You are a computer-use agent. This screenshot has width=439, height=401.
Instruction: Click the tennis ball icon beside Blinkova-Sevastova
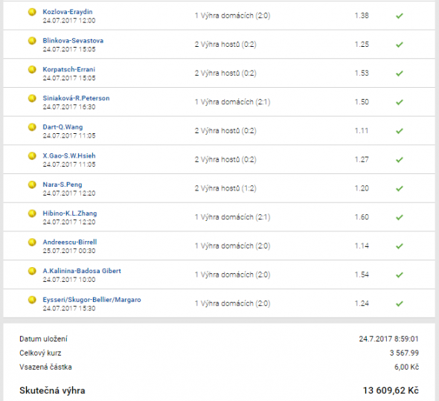[x=32, y=41]
